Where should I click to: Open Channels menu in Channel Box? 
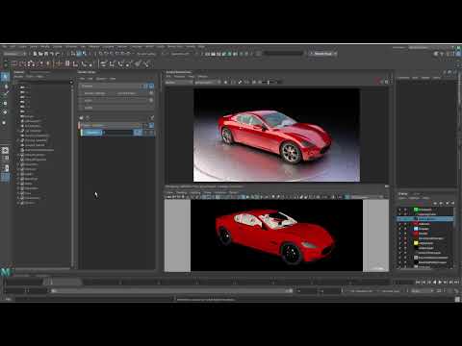[x=403, y=78]
